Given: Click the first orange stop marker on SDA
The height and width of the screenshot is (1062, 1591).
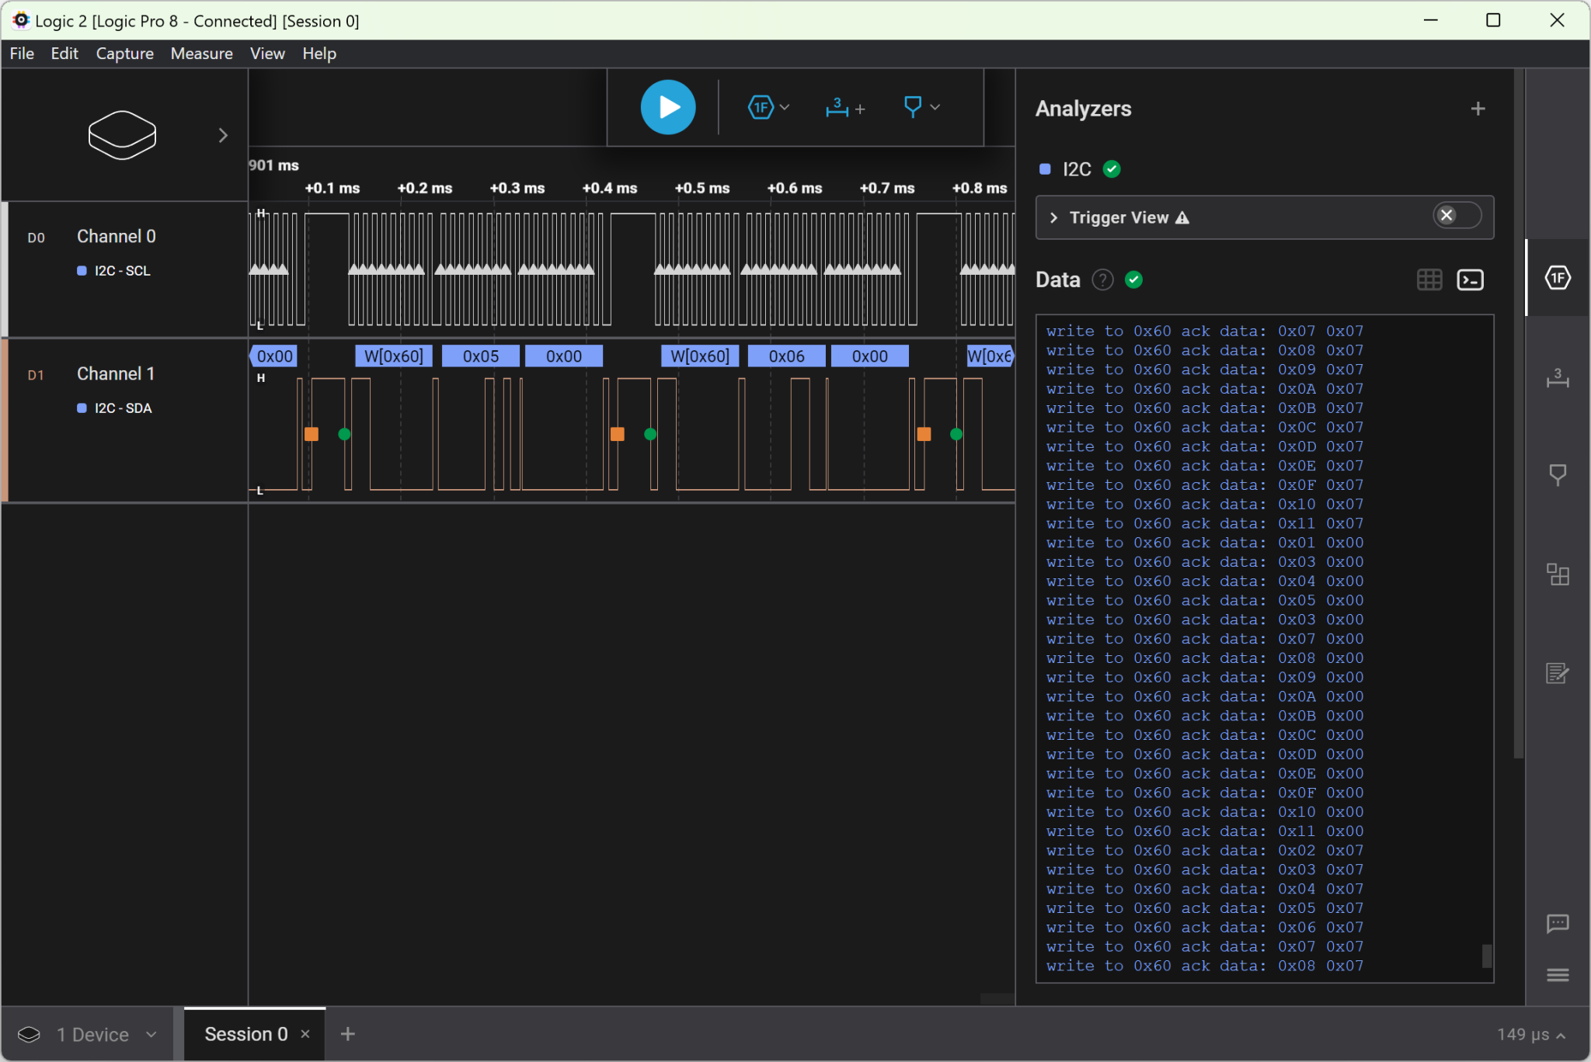Looking at the screenshot, I should (312, 434).
